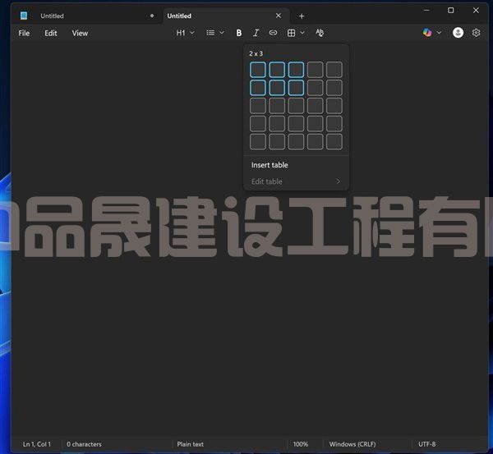Click the Plain text format indicator
This screenshot has height=454, width=493.
191,444
